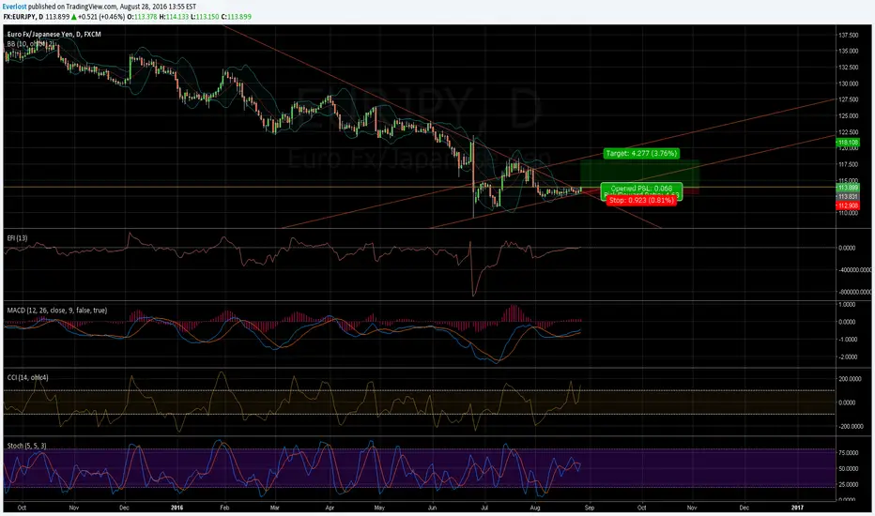Screen dimensions: 875x516
Task: Click the C:113.899 close value in header
Action: pyautogui.click(x=236, y=17)
